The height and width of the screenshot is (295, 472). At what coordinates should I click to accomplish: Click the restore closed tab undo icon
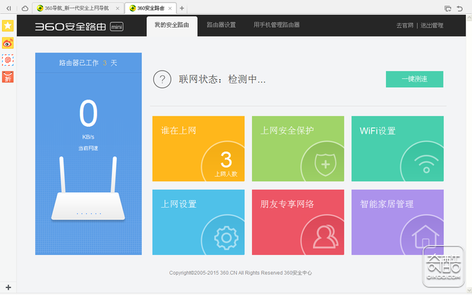[x=460, y=8]
